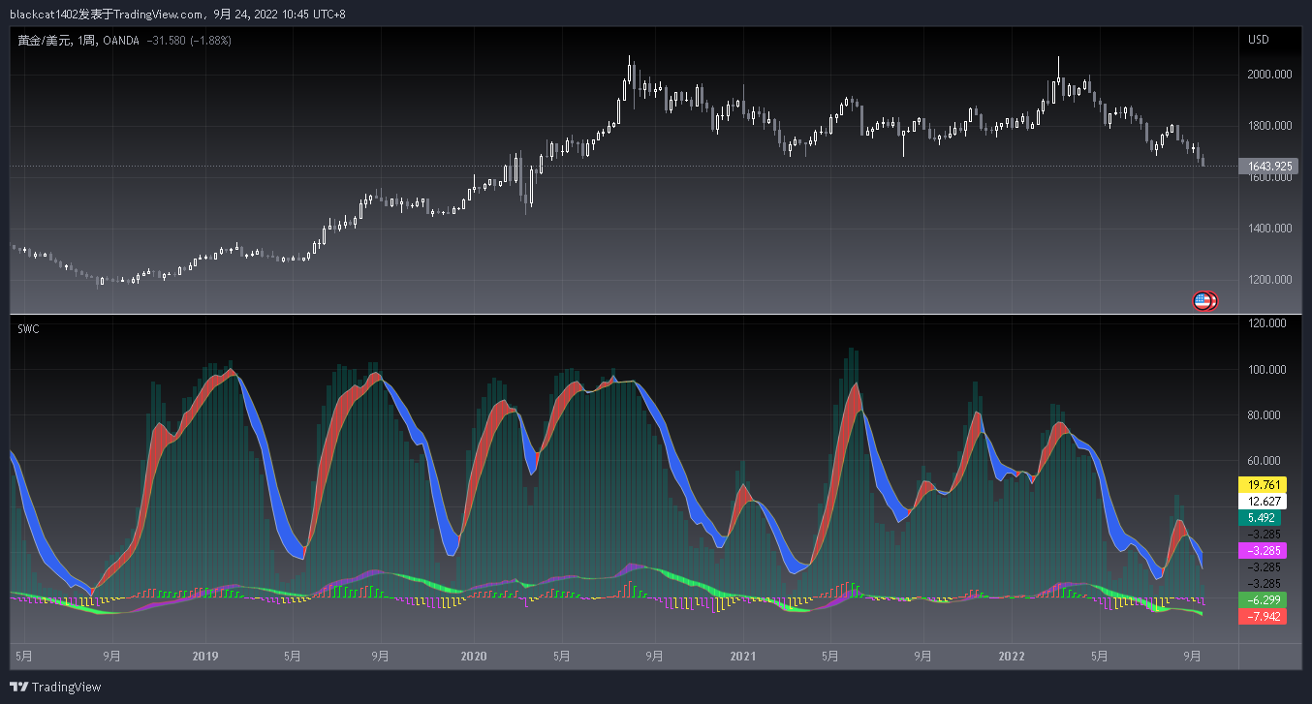Viewport: 1312px width, 704px height.
Task: Click the 2019 label on the time axis
Action: click(x=204, y=657)
